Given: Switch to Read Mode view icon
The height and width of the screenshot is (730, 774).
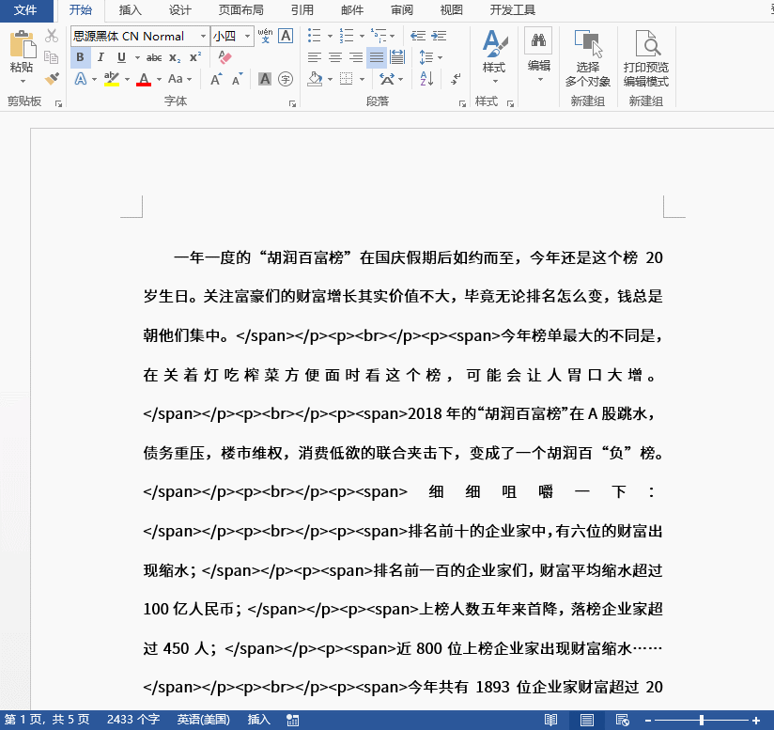Looking at the screenshot, I should [x=551, y=720].
